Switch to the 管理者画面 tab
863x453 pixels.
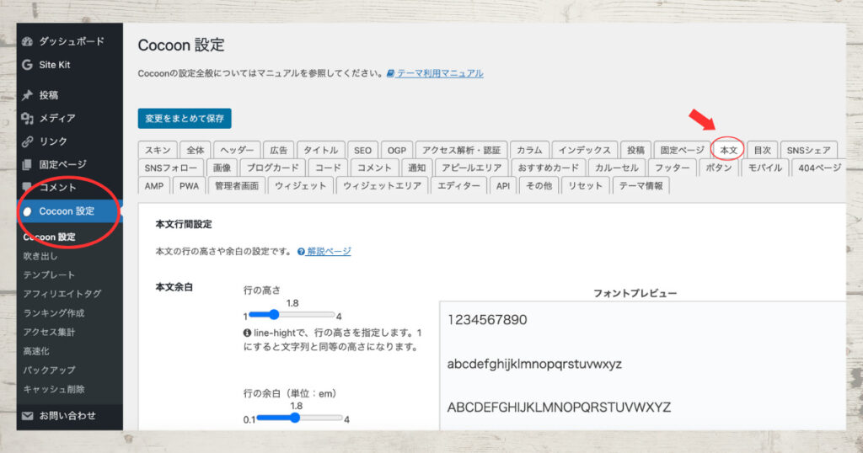(x=237, y=186)
